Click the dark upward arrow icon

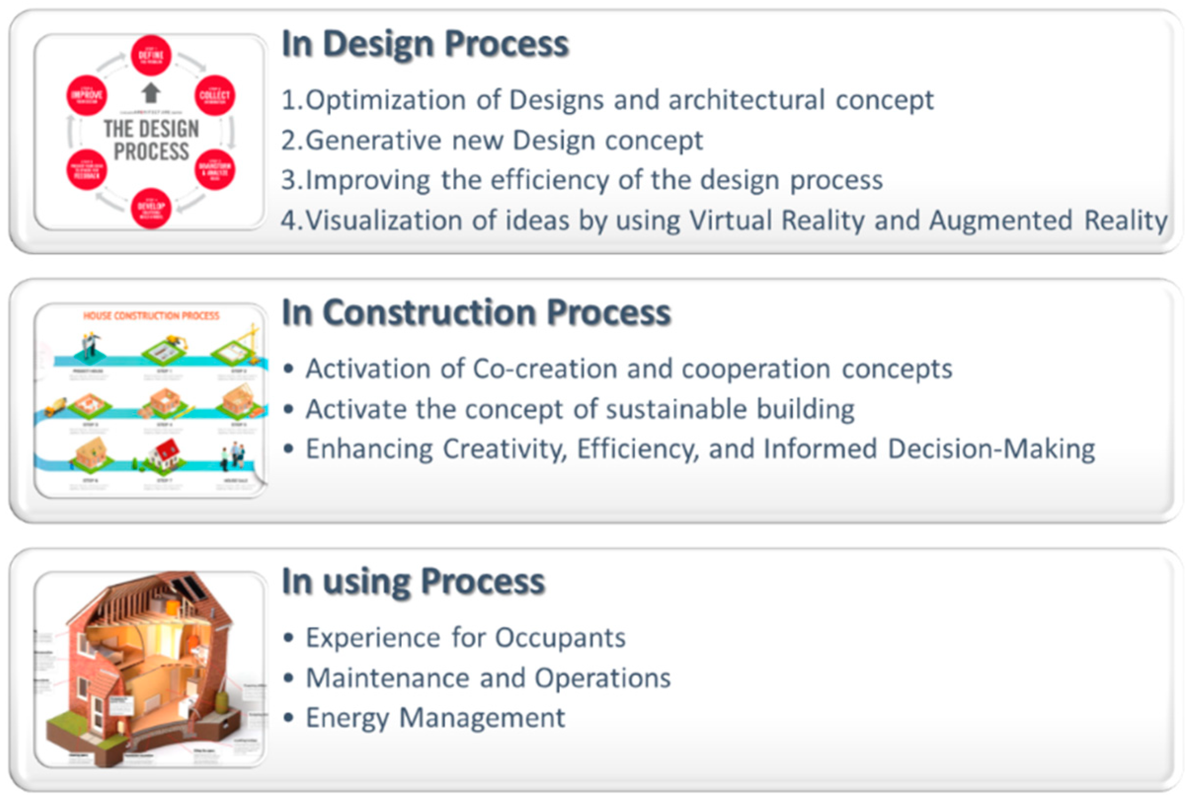151,93
